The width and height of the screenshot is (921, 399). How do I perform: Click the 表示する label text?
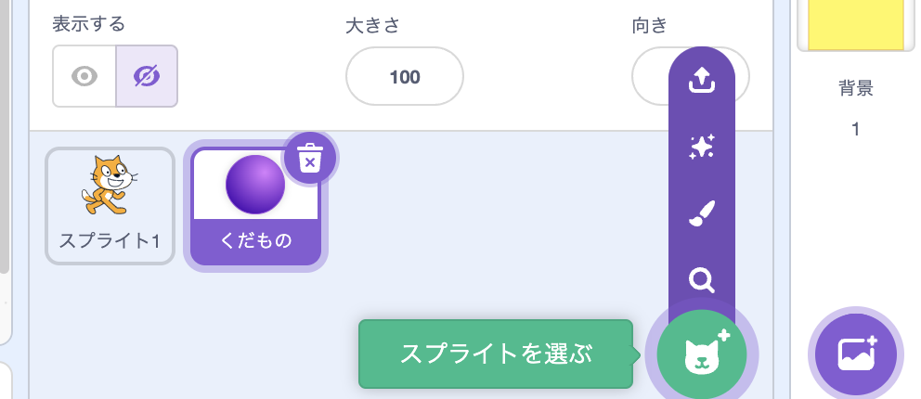89,25
